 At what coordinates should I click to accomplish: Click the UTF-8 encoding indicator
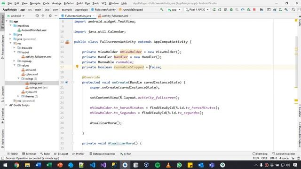coord(273,158)
